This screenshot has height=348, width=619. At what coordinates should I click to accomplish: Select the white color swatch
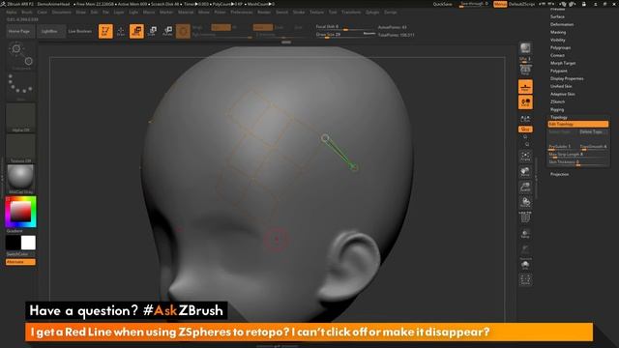[28, 243]
